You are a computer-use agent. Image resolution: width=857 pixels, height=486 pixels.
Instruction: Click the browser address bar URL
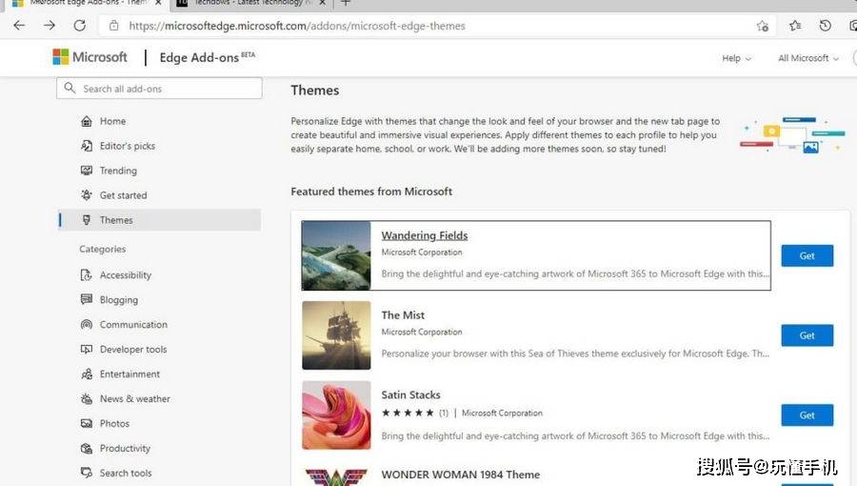click(297, 26)
